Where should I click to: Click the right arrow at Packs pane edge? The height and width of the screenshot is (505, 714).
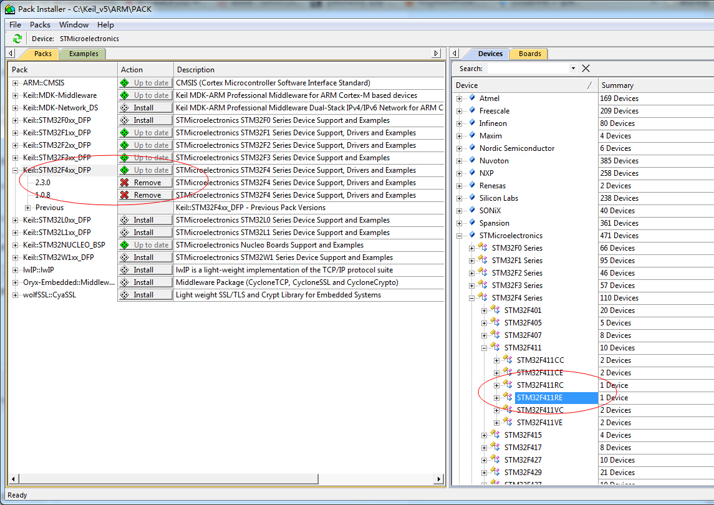click(437, 53)
